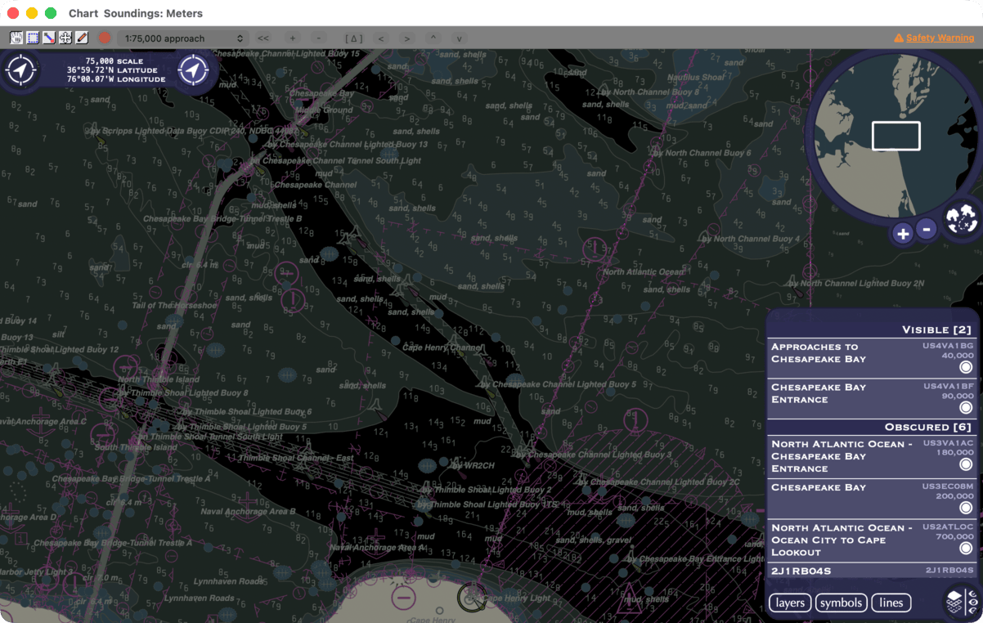Zoom in with the overview map plus button
The image size is (983, 623).
(903, 234)
